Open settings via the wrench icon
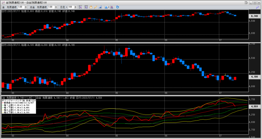Image resolution: width=262 pixels, height=139 pixels. pos(257,7)
